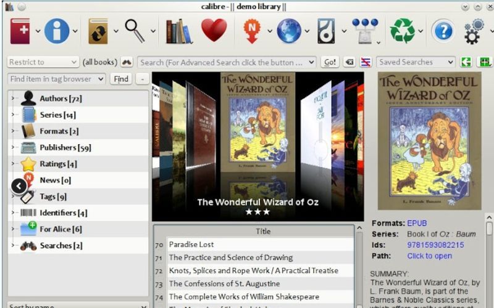Open Edit metadata with the blue info icon
The width and height of the screenshot is (494, 308).
[56, 30]
